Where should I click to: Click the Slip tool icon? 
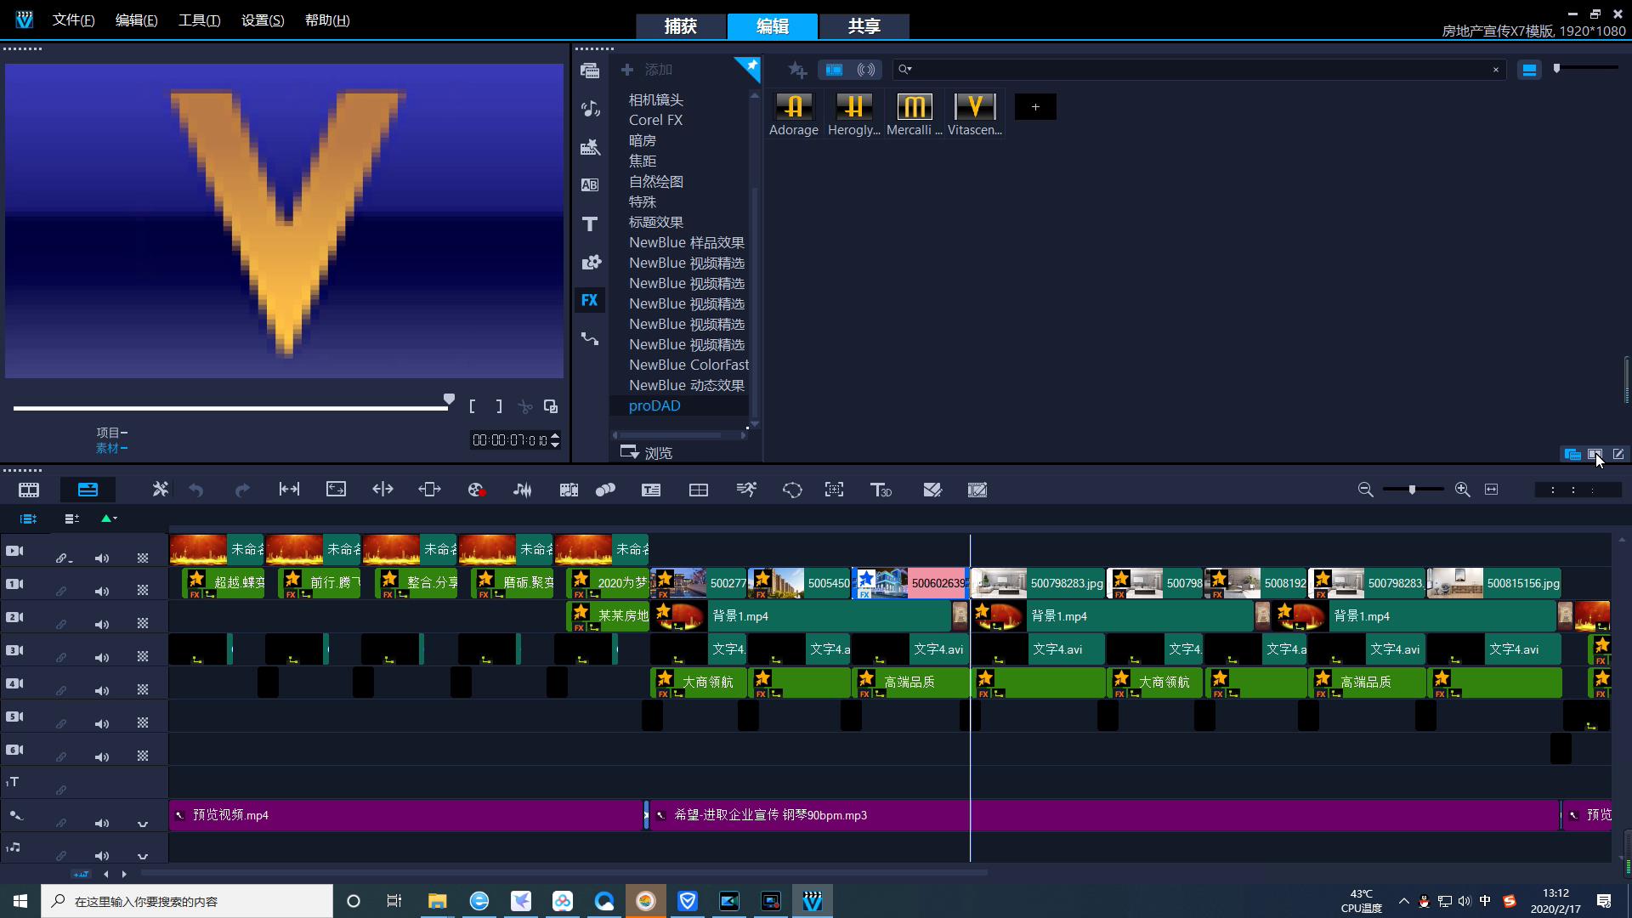(289, 490)
